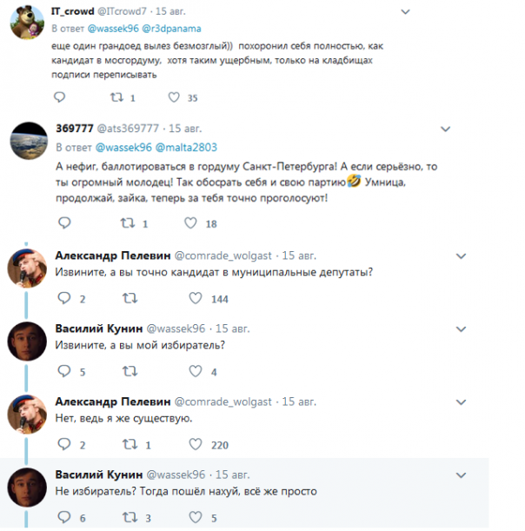This screenshot has width=525, height=531.
Task: Expand options on Пелевин's first tweet
Action: (x=460, y=255)
